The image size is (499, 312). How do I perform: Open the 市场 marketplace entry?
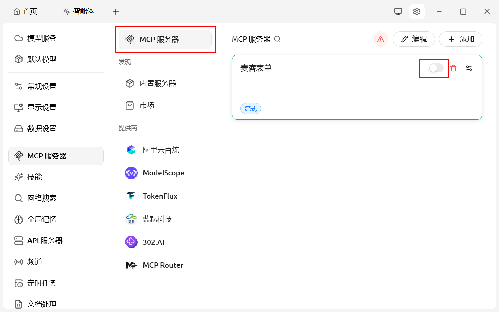147,105
